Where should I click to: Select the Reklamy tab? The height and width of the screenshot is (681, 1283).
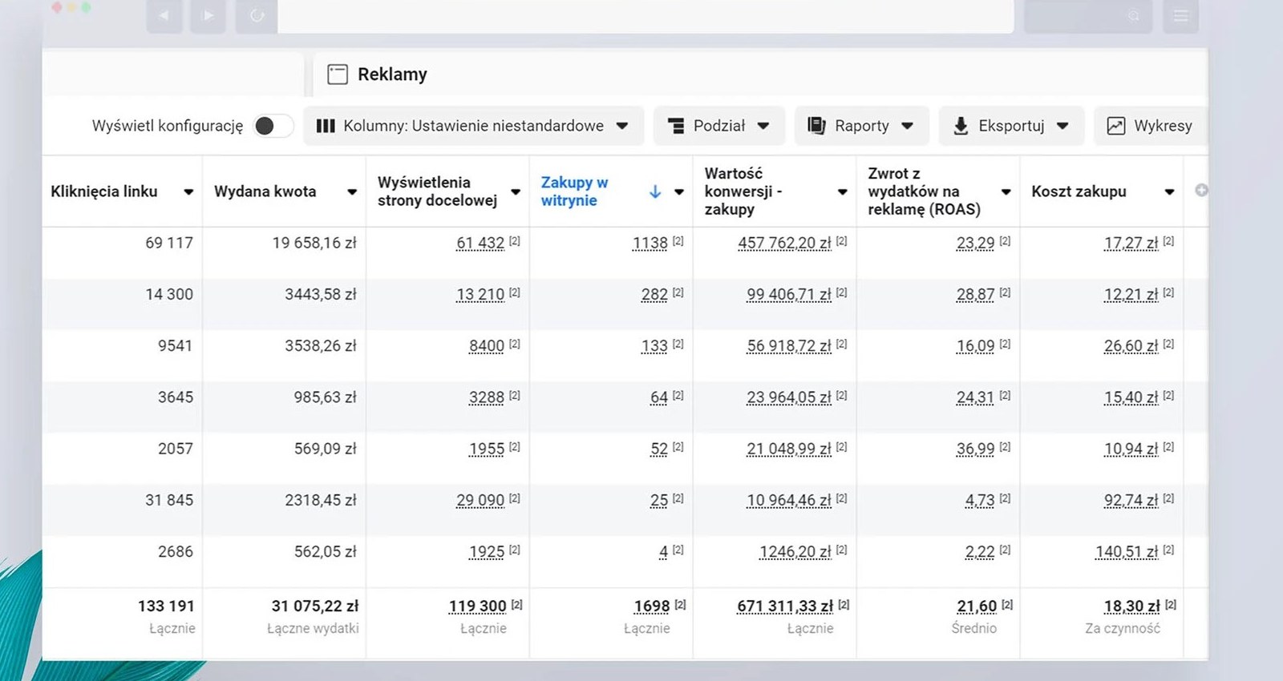click(377, 75)
